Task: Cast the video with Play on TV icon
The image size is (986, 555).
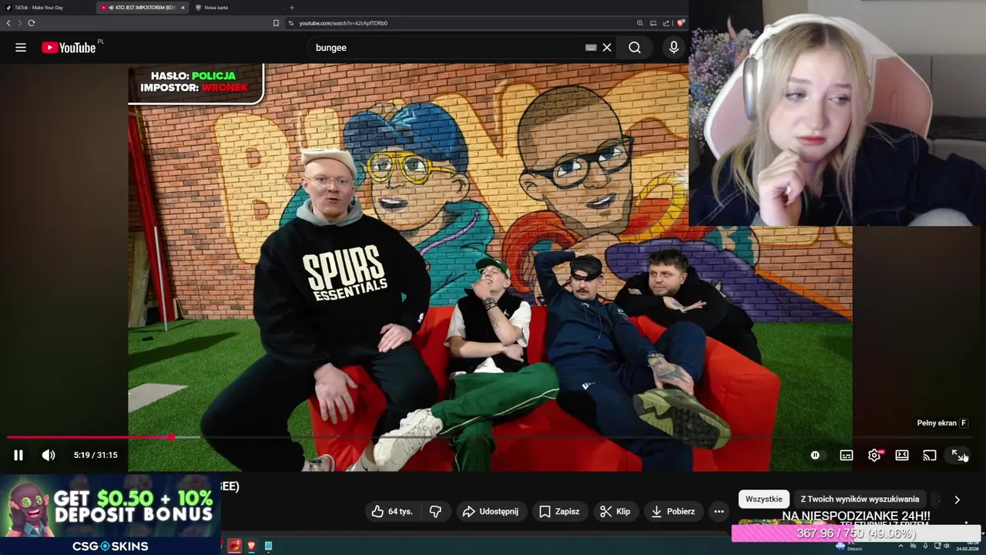Action: tap(930, 455)
